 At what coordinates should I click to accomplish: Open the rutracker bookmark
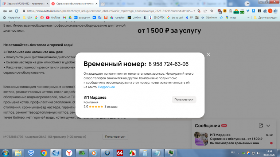click(x=117, y=17)
